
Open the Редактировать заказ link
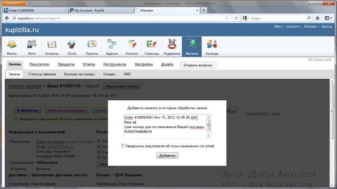click(262, 113)
